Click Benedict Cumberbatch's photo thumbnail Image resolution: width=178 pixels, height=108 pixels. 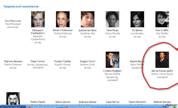[x=38, y=20]
